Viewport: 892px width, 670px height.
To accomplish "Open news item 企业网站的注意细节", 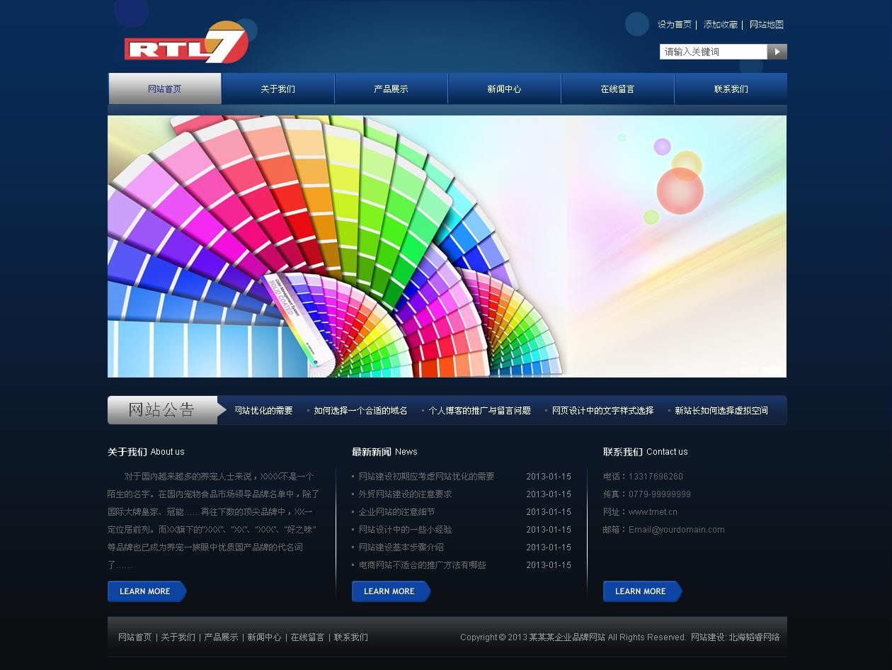I will [x=396, y=512].
